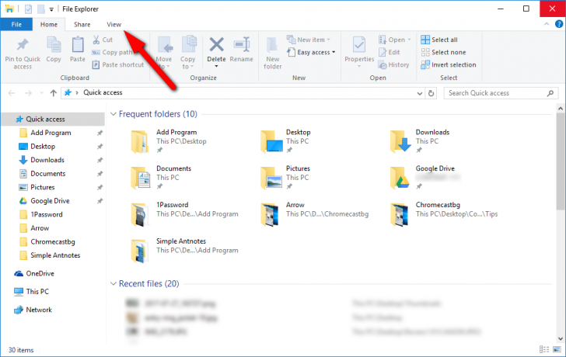Open the Easy access dropdown
Viewport: 566px width, 357px height.
[311, 52]
